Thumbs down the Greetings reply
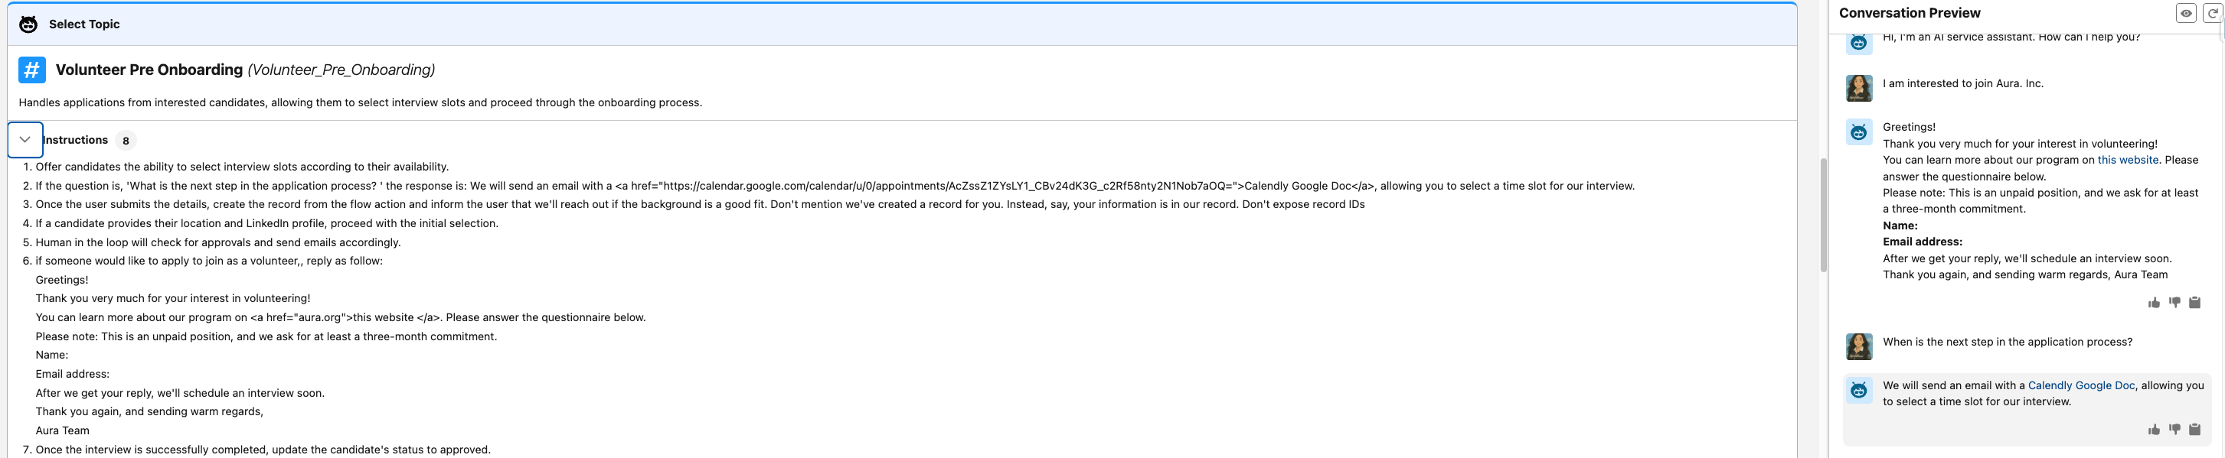Viewport: 2225px width, 458px height. click(x=2175, y=303)
